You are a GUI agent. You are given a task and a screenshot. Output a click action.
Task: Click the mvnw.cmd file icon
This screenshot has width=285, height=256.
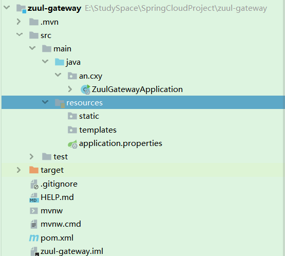click(34, 224)
